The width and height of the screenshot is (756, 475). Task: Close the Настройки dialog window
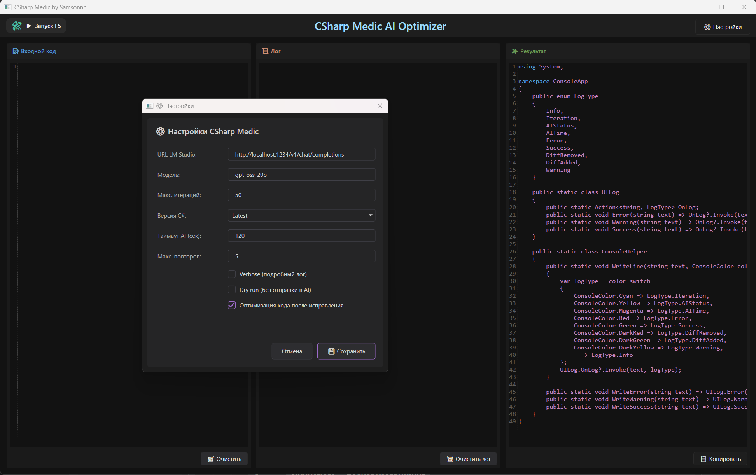tap(380, 106)
